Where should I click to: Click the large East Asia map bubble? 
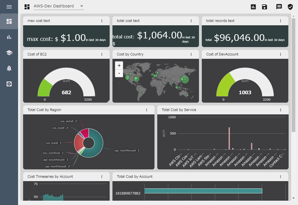(x=185, y=79)
